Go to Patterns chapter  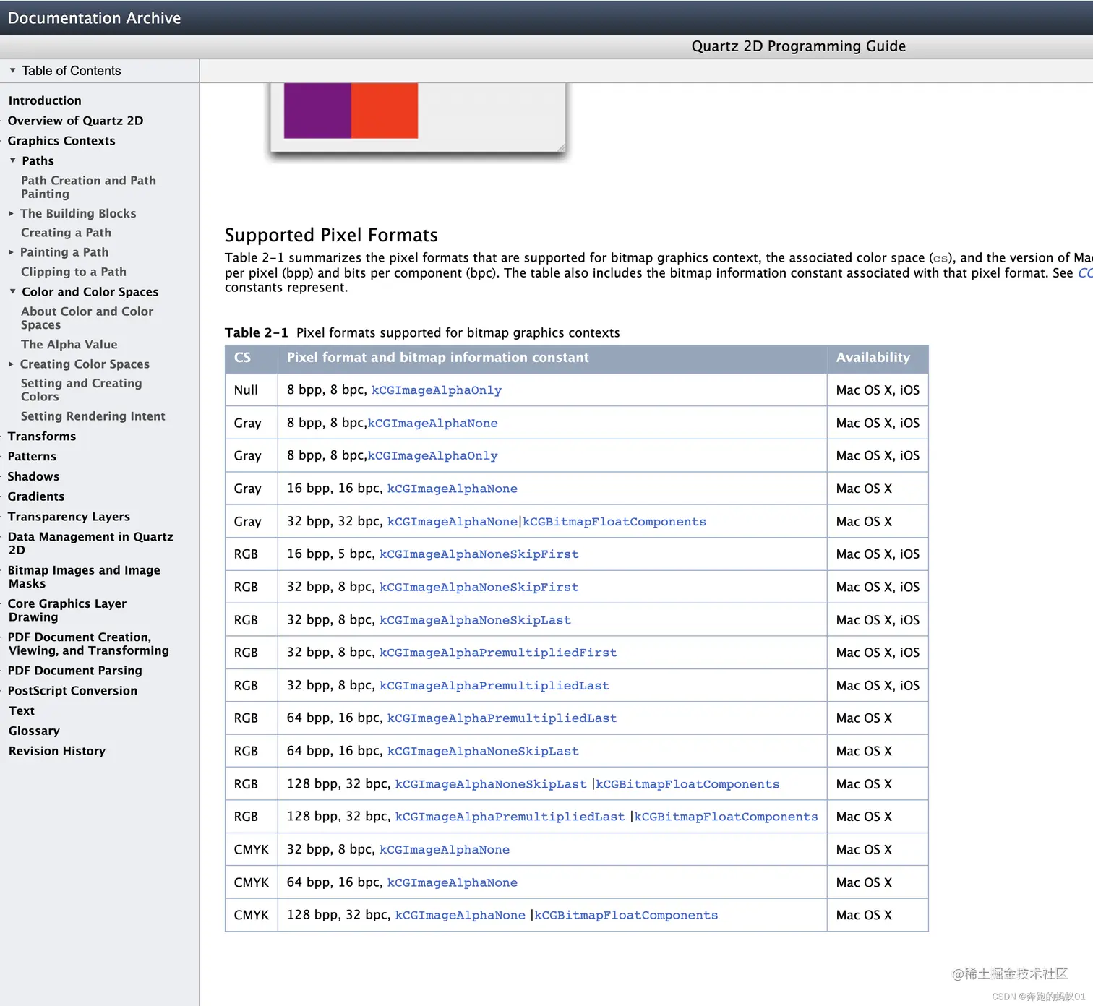[x=32, y=457]
